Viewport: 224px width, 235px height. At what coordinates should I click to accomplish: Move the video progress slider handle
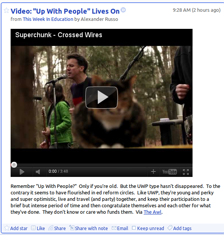click(14, 165)
